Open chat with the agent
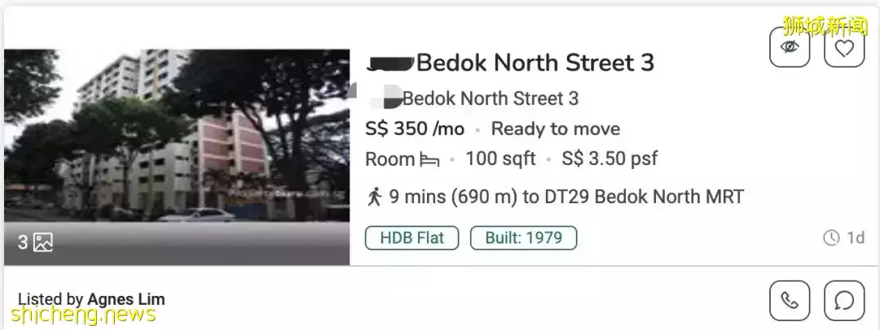 coord(844,301)
